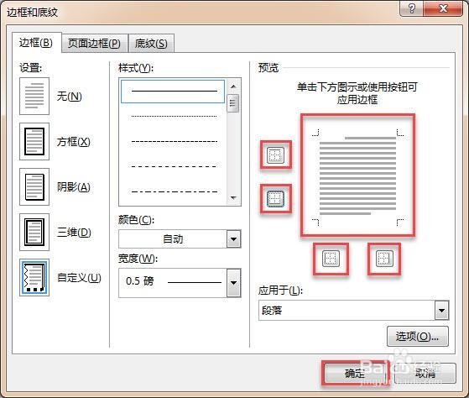Select the dotted line style
Image resolution: width=469 pixels, height=398 pixels.
[174, 116]
